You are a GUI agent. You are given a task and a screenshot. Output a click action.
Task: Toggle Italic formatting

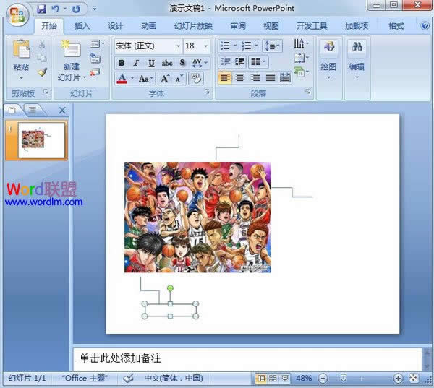pos(136,63)
